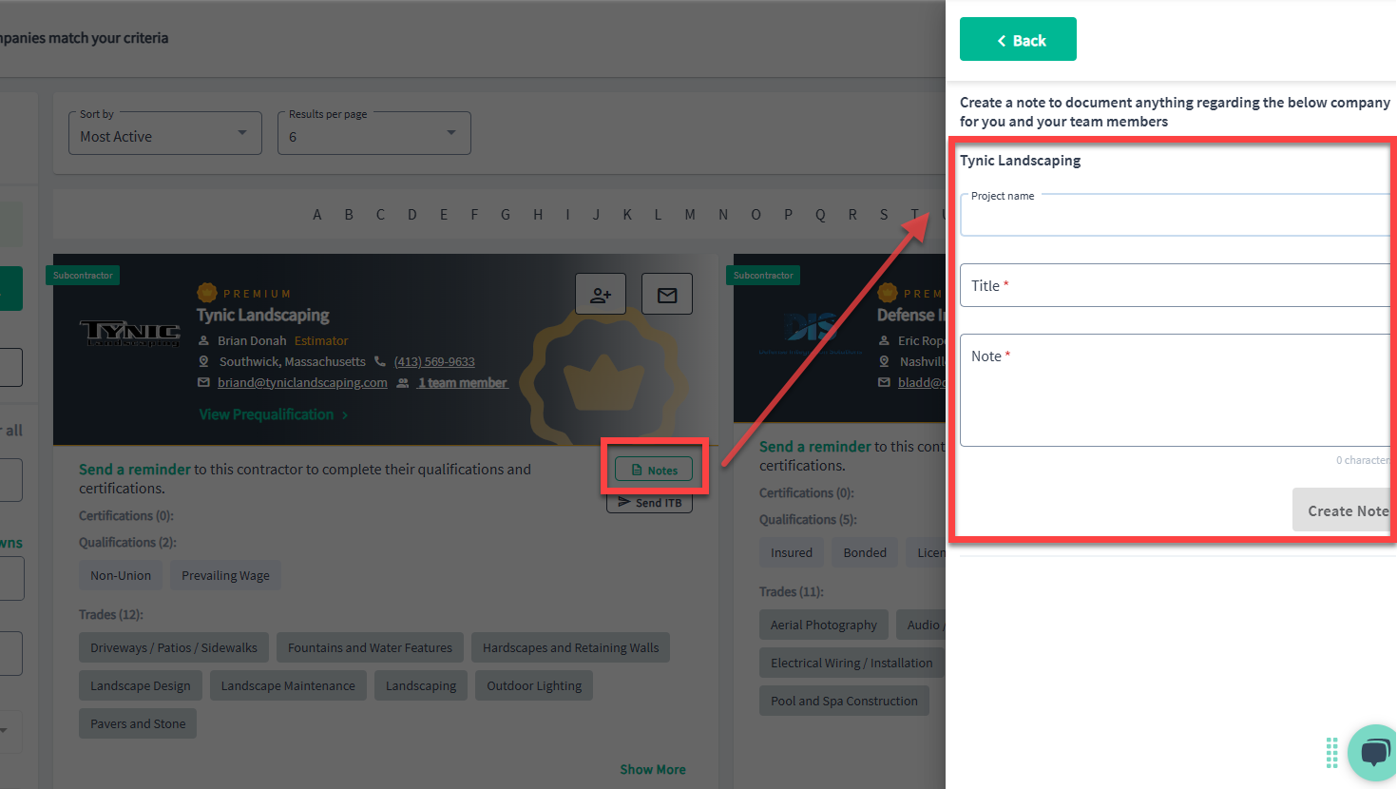Open the chat support bubble icon
Viewport: 1397px width, 789px height.
coord(1374,753)
